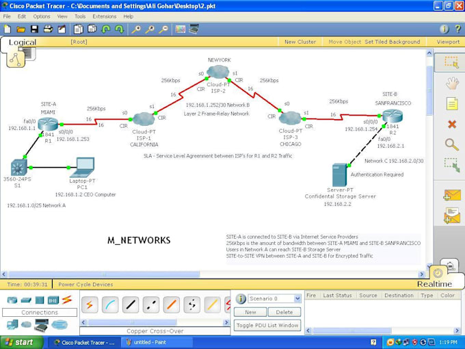This screenshot has height=349, width=465.
Task: Pick copper straight-through cable
Action: coord(131,305)
